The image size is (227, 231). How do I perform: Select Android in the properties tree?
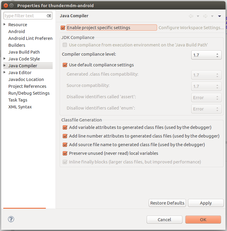(x=17, y=32)
